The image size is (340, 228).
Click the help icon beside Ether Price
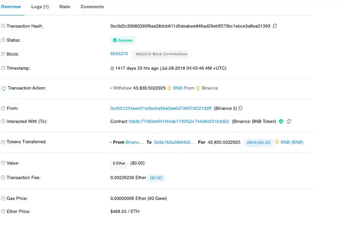coord(3,211)
